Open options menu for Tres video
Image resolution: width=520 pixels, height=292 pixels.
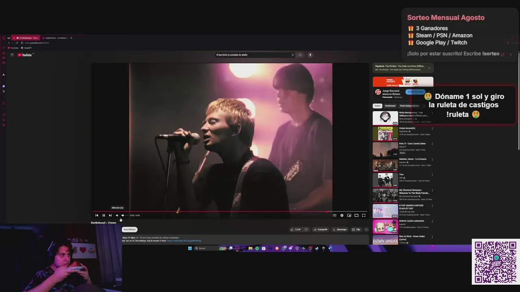point(432,175)
